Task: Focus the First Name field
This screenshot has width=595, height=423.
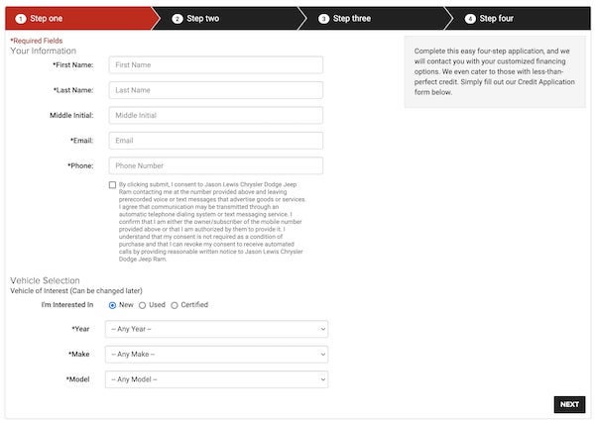Action: pyautogui.click(x=215, y=64)
